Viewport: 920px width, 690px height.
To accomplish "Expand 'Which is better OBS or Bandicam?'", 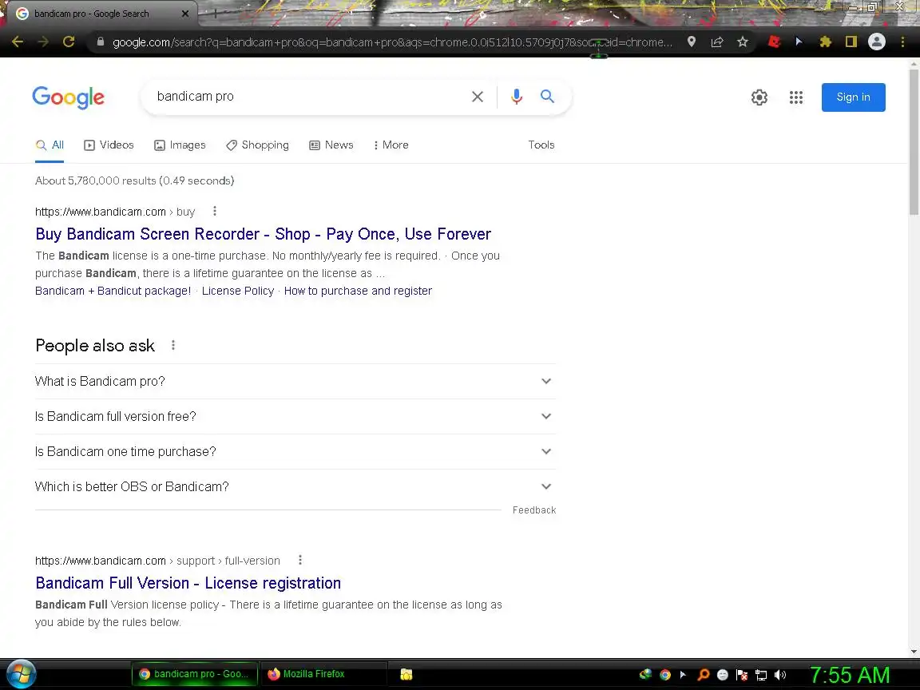I will pyautogui.click(x=295, y=487).
